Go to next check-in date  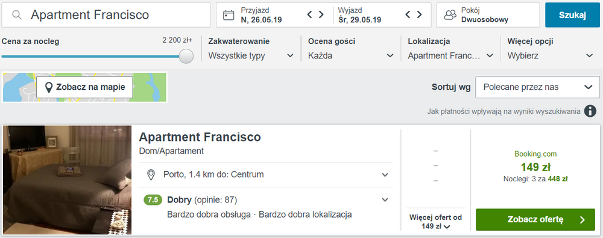pyautogui.click(x=321, y=14)
